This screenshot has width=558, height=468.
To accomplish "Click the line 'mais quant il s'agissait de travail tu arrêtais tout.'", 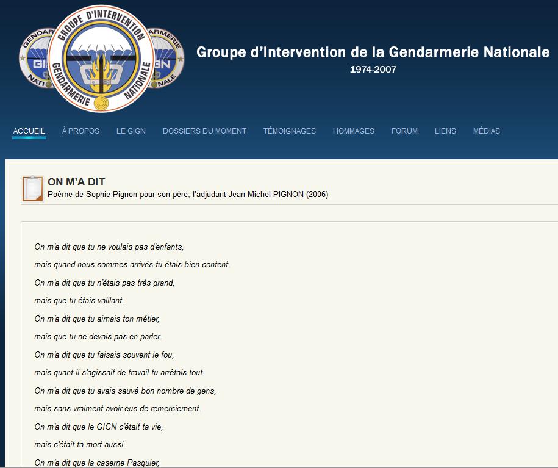I will [x=119, y=373].
